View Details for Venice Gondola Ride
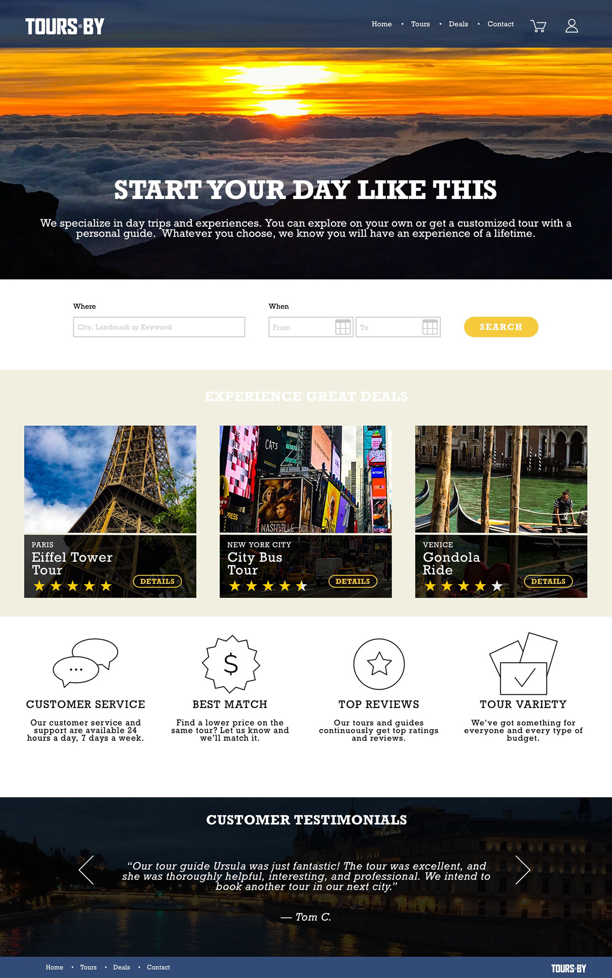This screenshot has height=978, width=612. click(x=548, y=581)
